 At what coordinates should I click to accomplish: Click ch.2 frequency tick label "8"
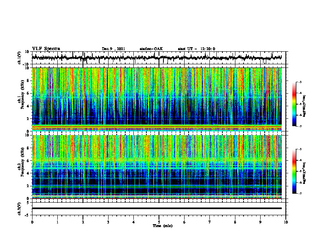(x=28, y=148)
